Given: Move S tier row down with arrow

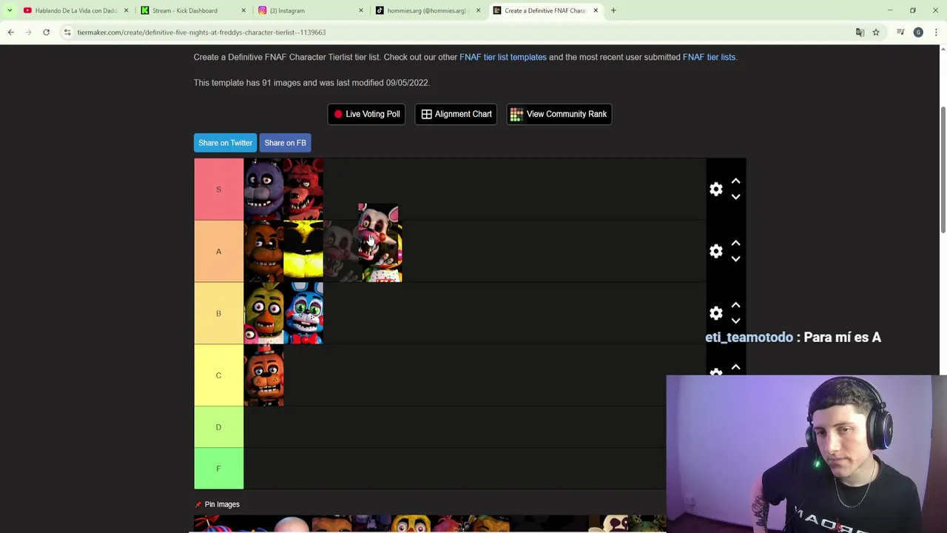Looking at the screenshot, I should [735, 197].
